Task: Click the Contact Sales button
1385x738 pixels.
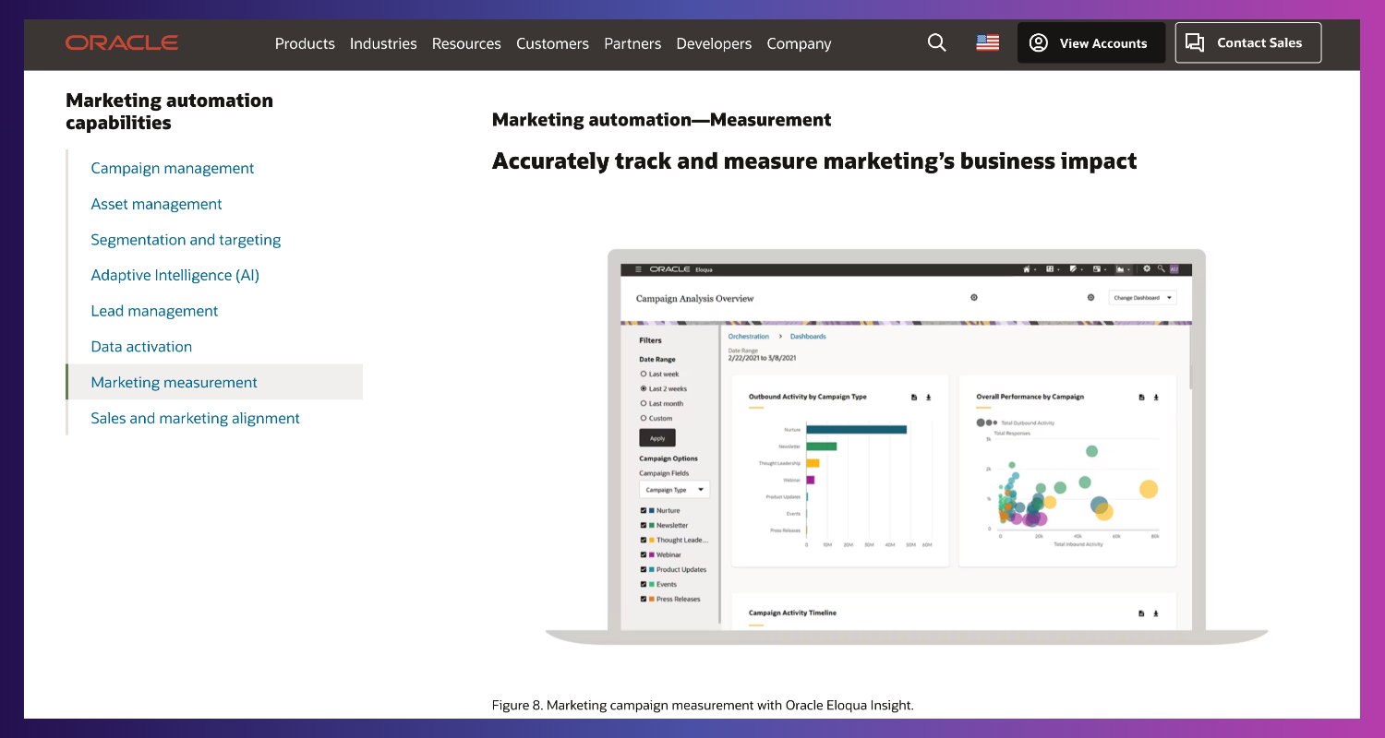Action: pyautogui.click(x=1248, y=42)
